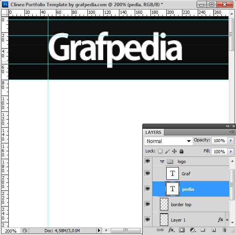Viewport: 236px width, 235px height.
Task: Click the link layers icon in Layers panel
Action: pos(160,230)
